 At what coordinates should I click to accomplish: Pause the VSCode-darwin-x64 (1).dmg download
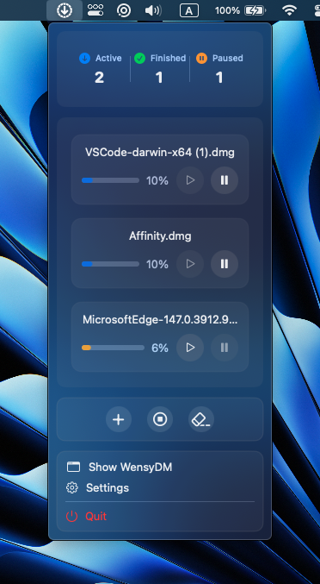[x=225, y=180]
